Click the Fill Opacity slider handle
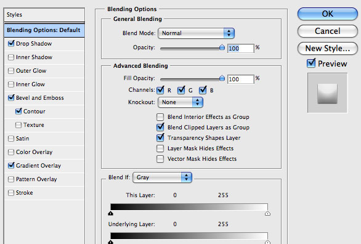 point(222,78)
